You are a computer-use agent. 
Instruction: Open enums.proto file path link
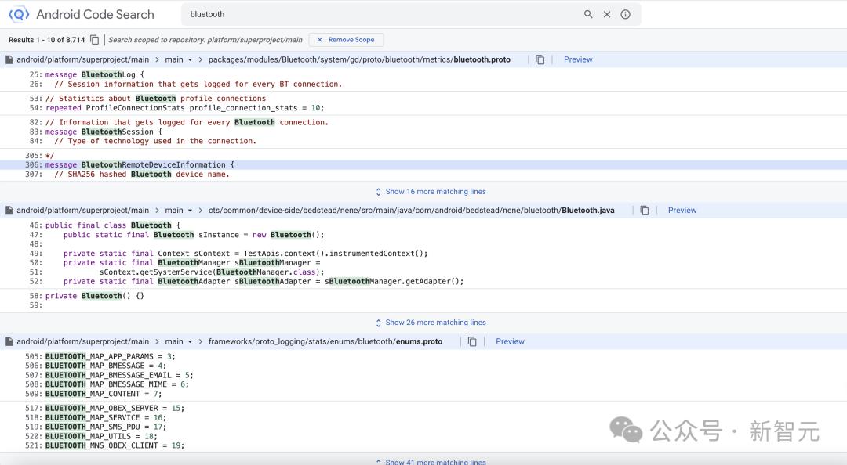coord(325,341)
